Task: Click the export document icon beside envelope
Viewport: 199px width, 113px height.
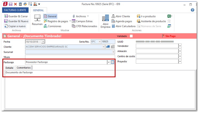Action: [35, 4]
